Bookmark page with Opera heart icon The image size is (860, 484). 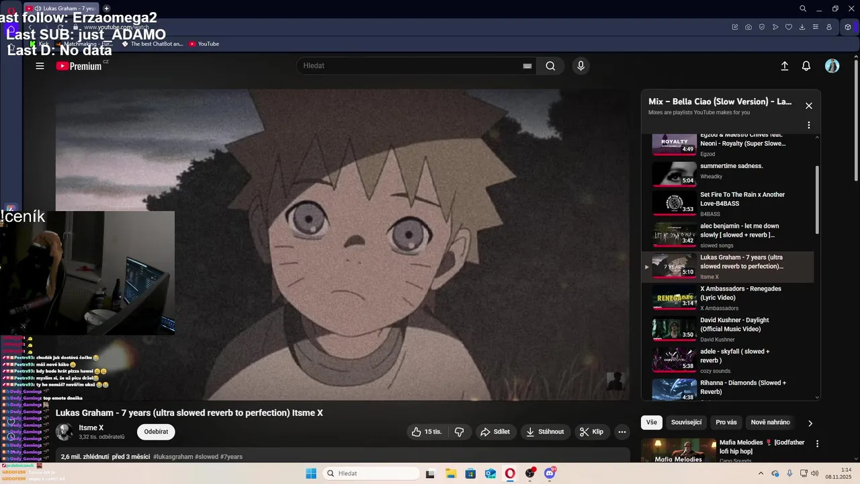tap(789, 27)
